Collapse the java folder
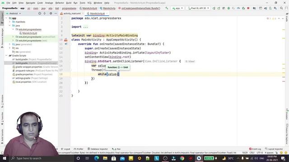Screen dimensions: 289x162 10,26
